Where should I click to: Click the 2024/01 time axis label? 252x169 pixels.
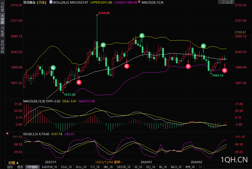146,162
